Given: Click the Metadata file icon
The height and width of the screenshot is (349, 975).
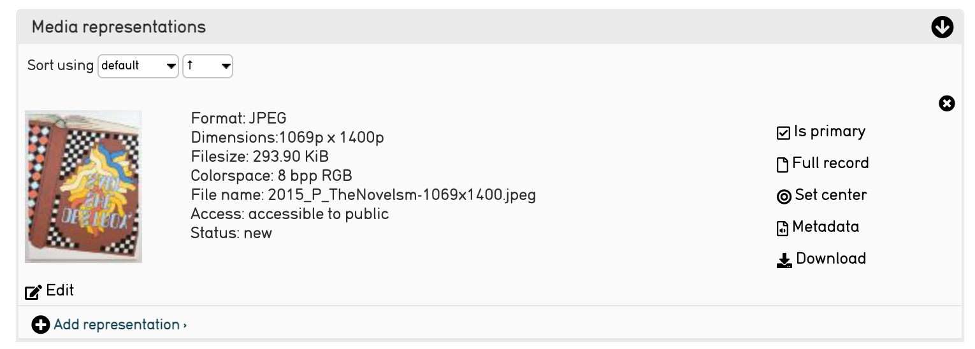Looking at the screenshot, I should tap(783, 229).
